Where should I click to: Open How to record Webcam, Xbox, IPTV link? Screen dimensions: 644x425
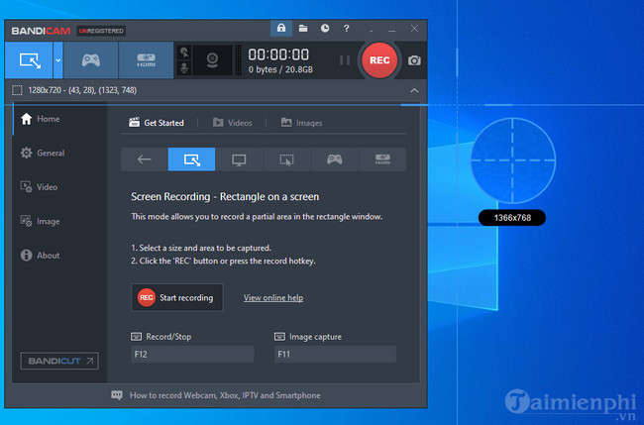225,395
